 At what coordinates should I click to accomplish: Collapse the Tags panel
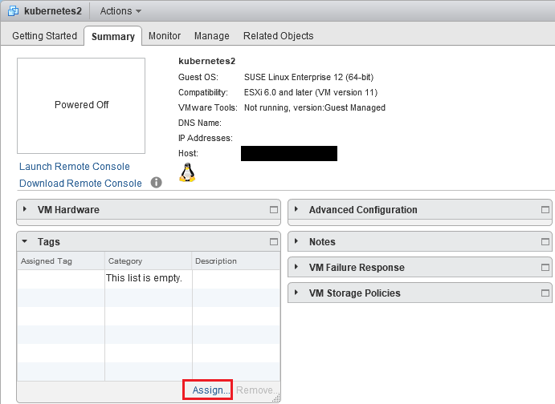(x=24, y=241)
